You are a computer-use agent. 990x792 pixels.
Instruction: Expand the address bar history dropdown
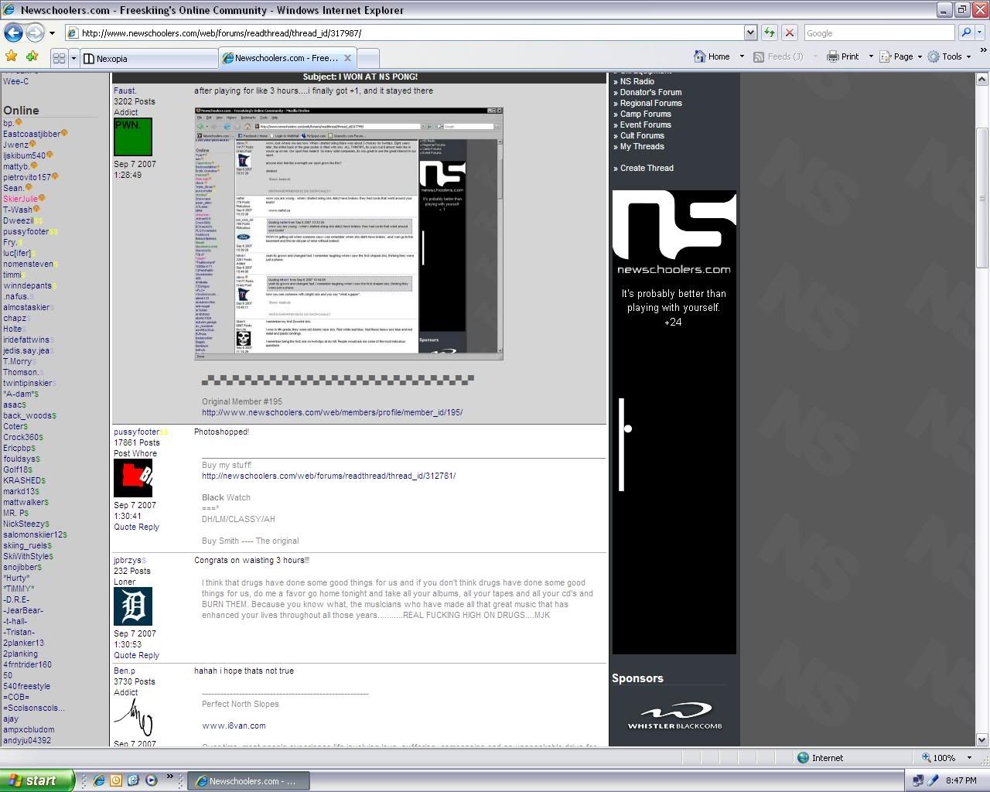[749, 32]
